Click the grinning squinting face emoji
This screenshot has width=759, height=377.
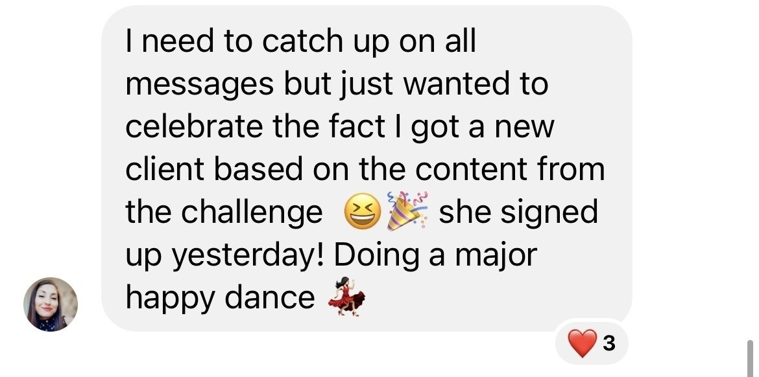(x=362, y=212)
